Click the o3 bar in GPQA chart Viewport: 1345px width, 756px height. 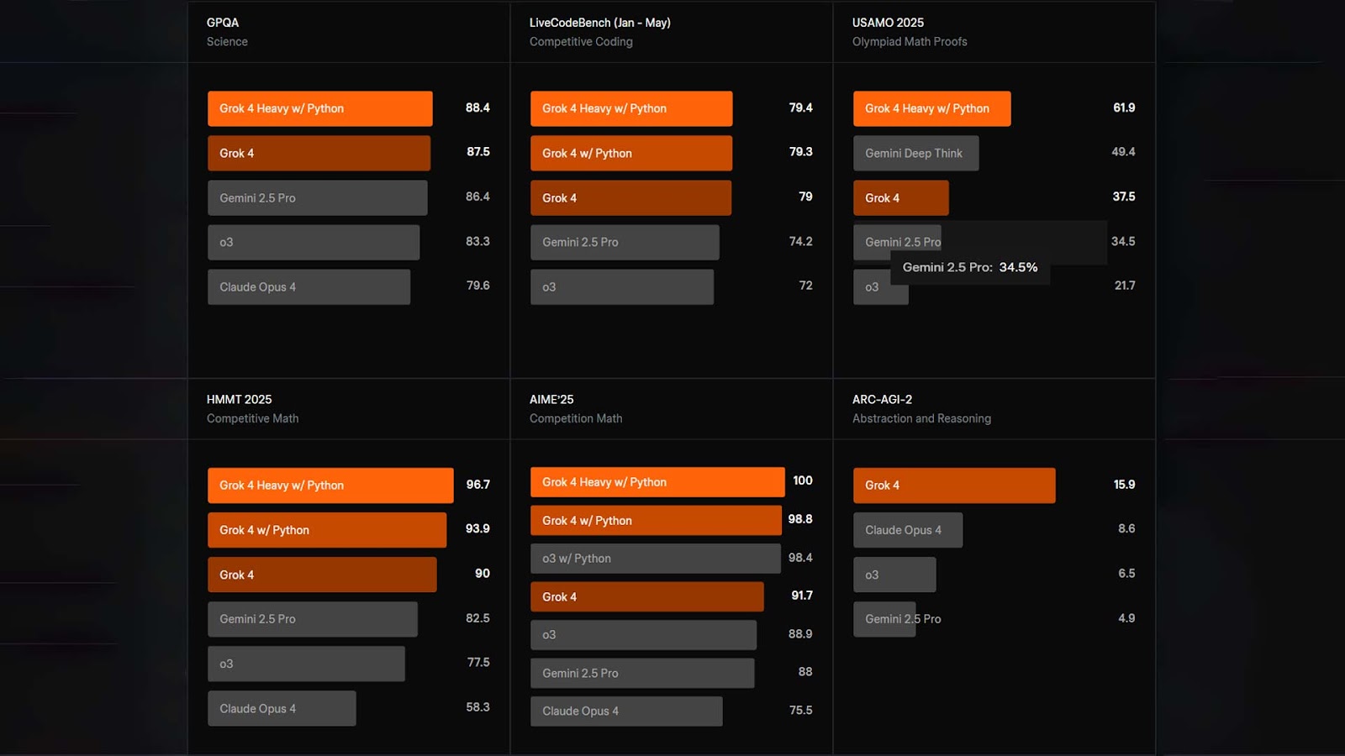pyautogui.click(x=314, y=242)
